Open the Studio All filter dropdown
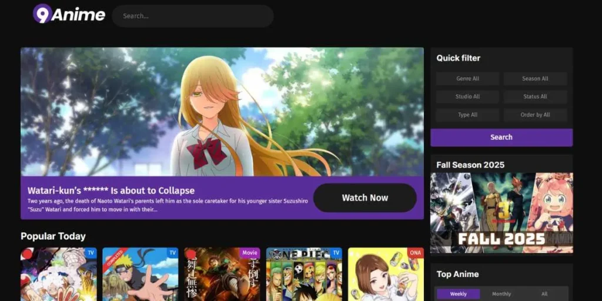Screen dimensions: 602x301 tap(467, 97)
